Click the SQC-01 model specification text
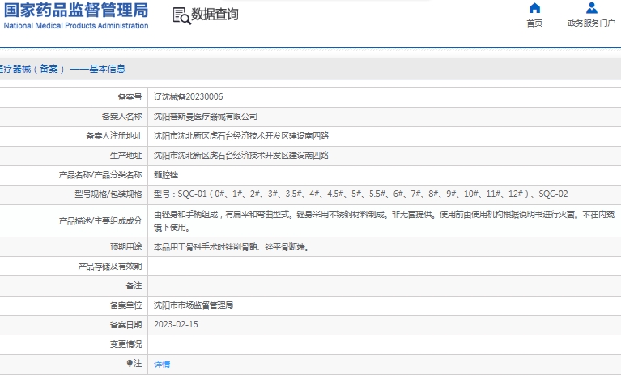The width and height of the screenshot is (621, 380). [361, 194]
